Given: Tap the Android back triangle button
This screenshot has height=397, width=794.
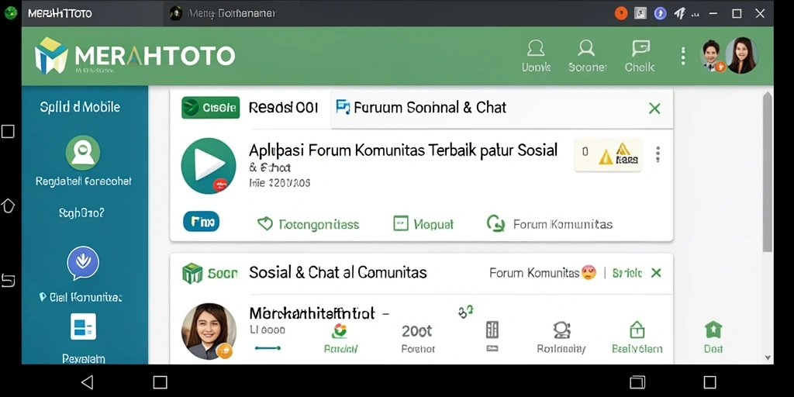Looking at the screenshot, I should [88, 381].
